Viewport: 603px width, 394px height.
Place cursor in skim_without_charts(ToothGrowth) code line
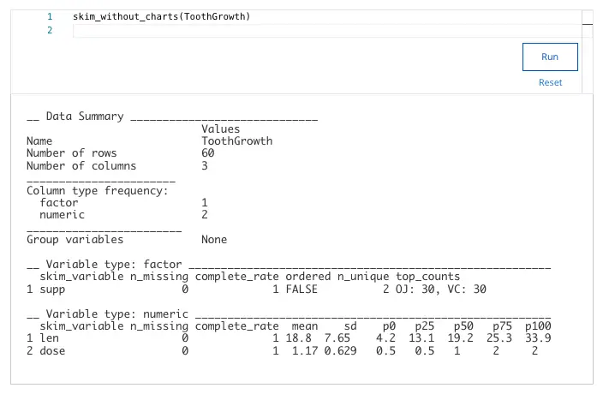point(162,16)
